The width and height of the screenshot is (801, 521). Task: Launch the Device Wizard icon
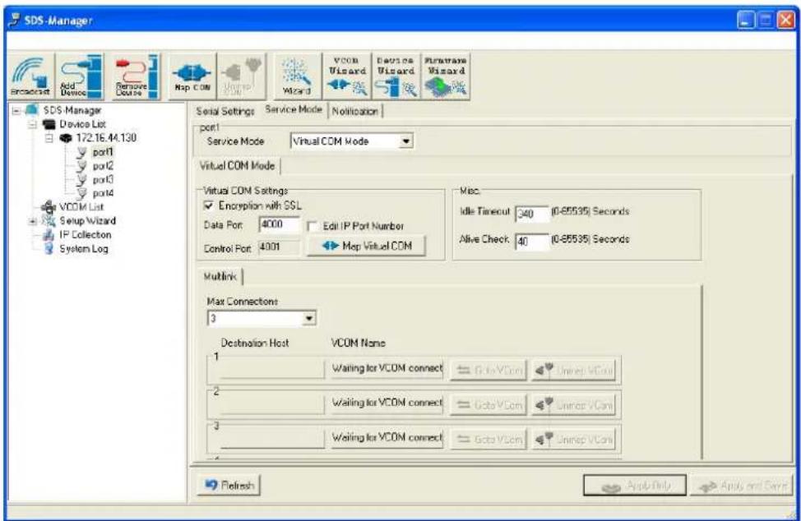(396, 76)
